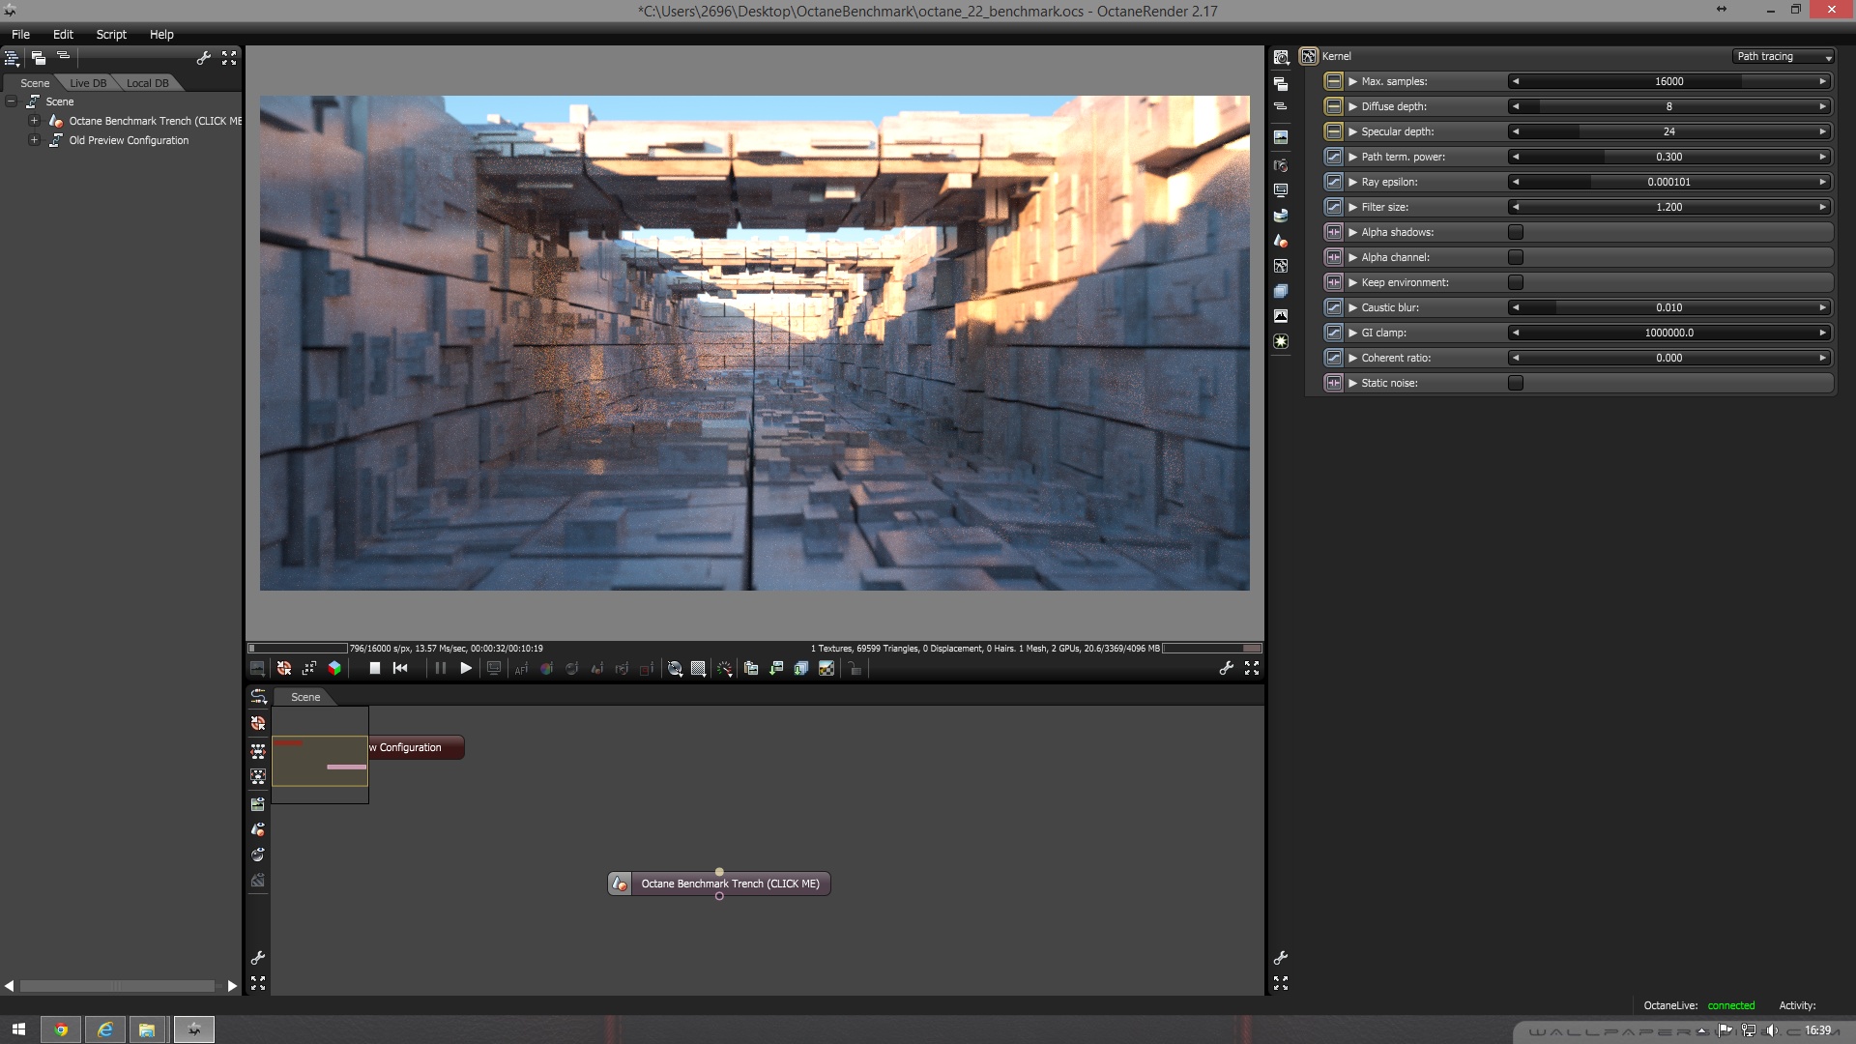Image resolution: width=1856 pixels, height=1044 pixels.
Task: Open Chrome from the Windows taskbar
Action: pos(61,1029)
